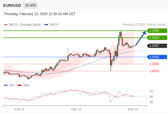
Task: Click the RSI legend label
Action: coord(12,85)
